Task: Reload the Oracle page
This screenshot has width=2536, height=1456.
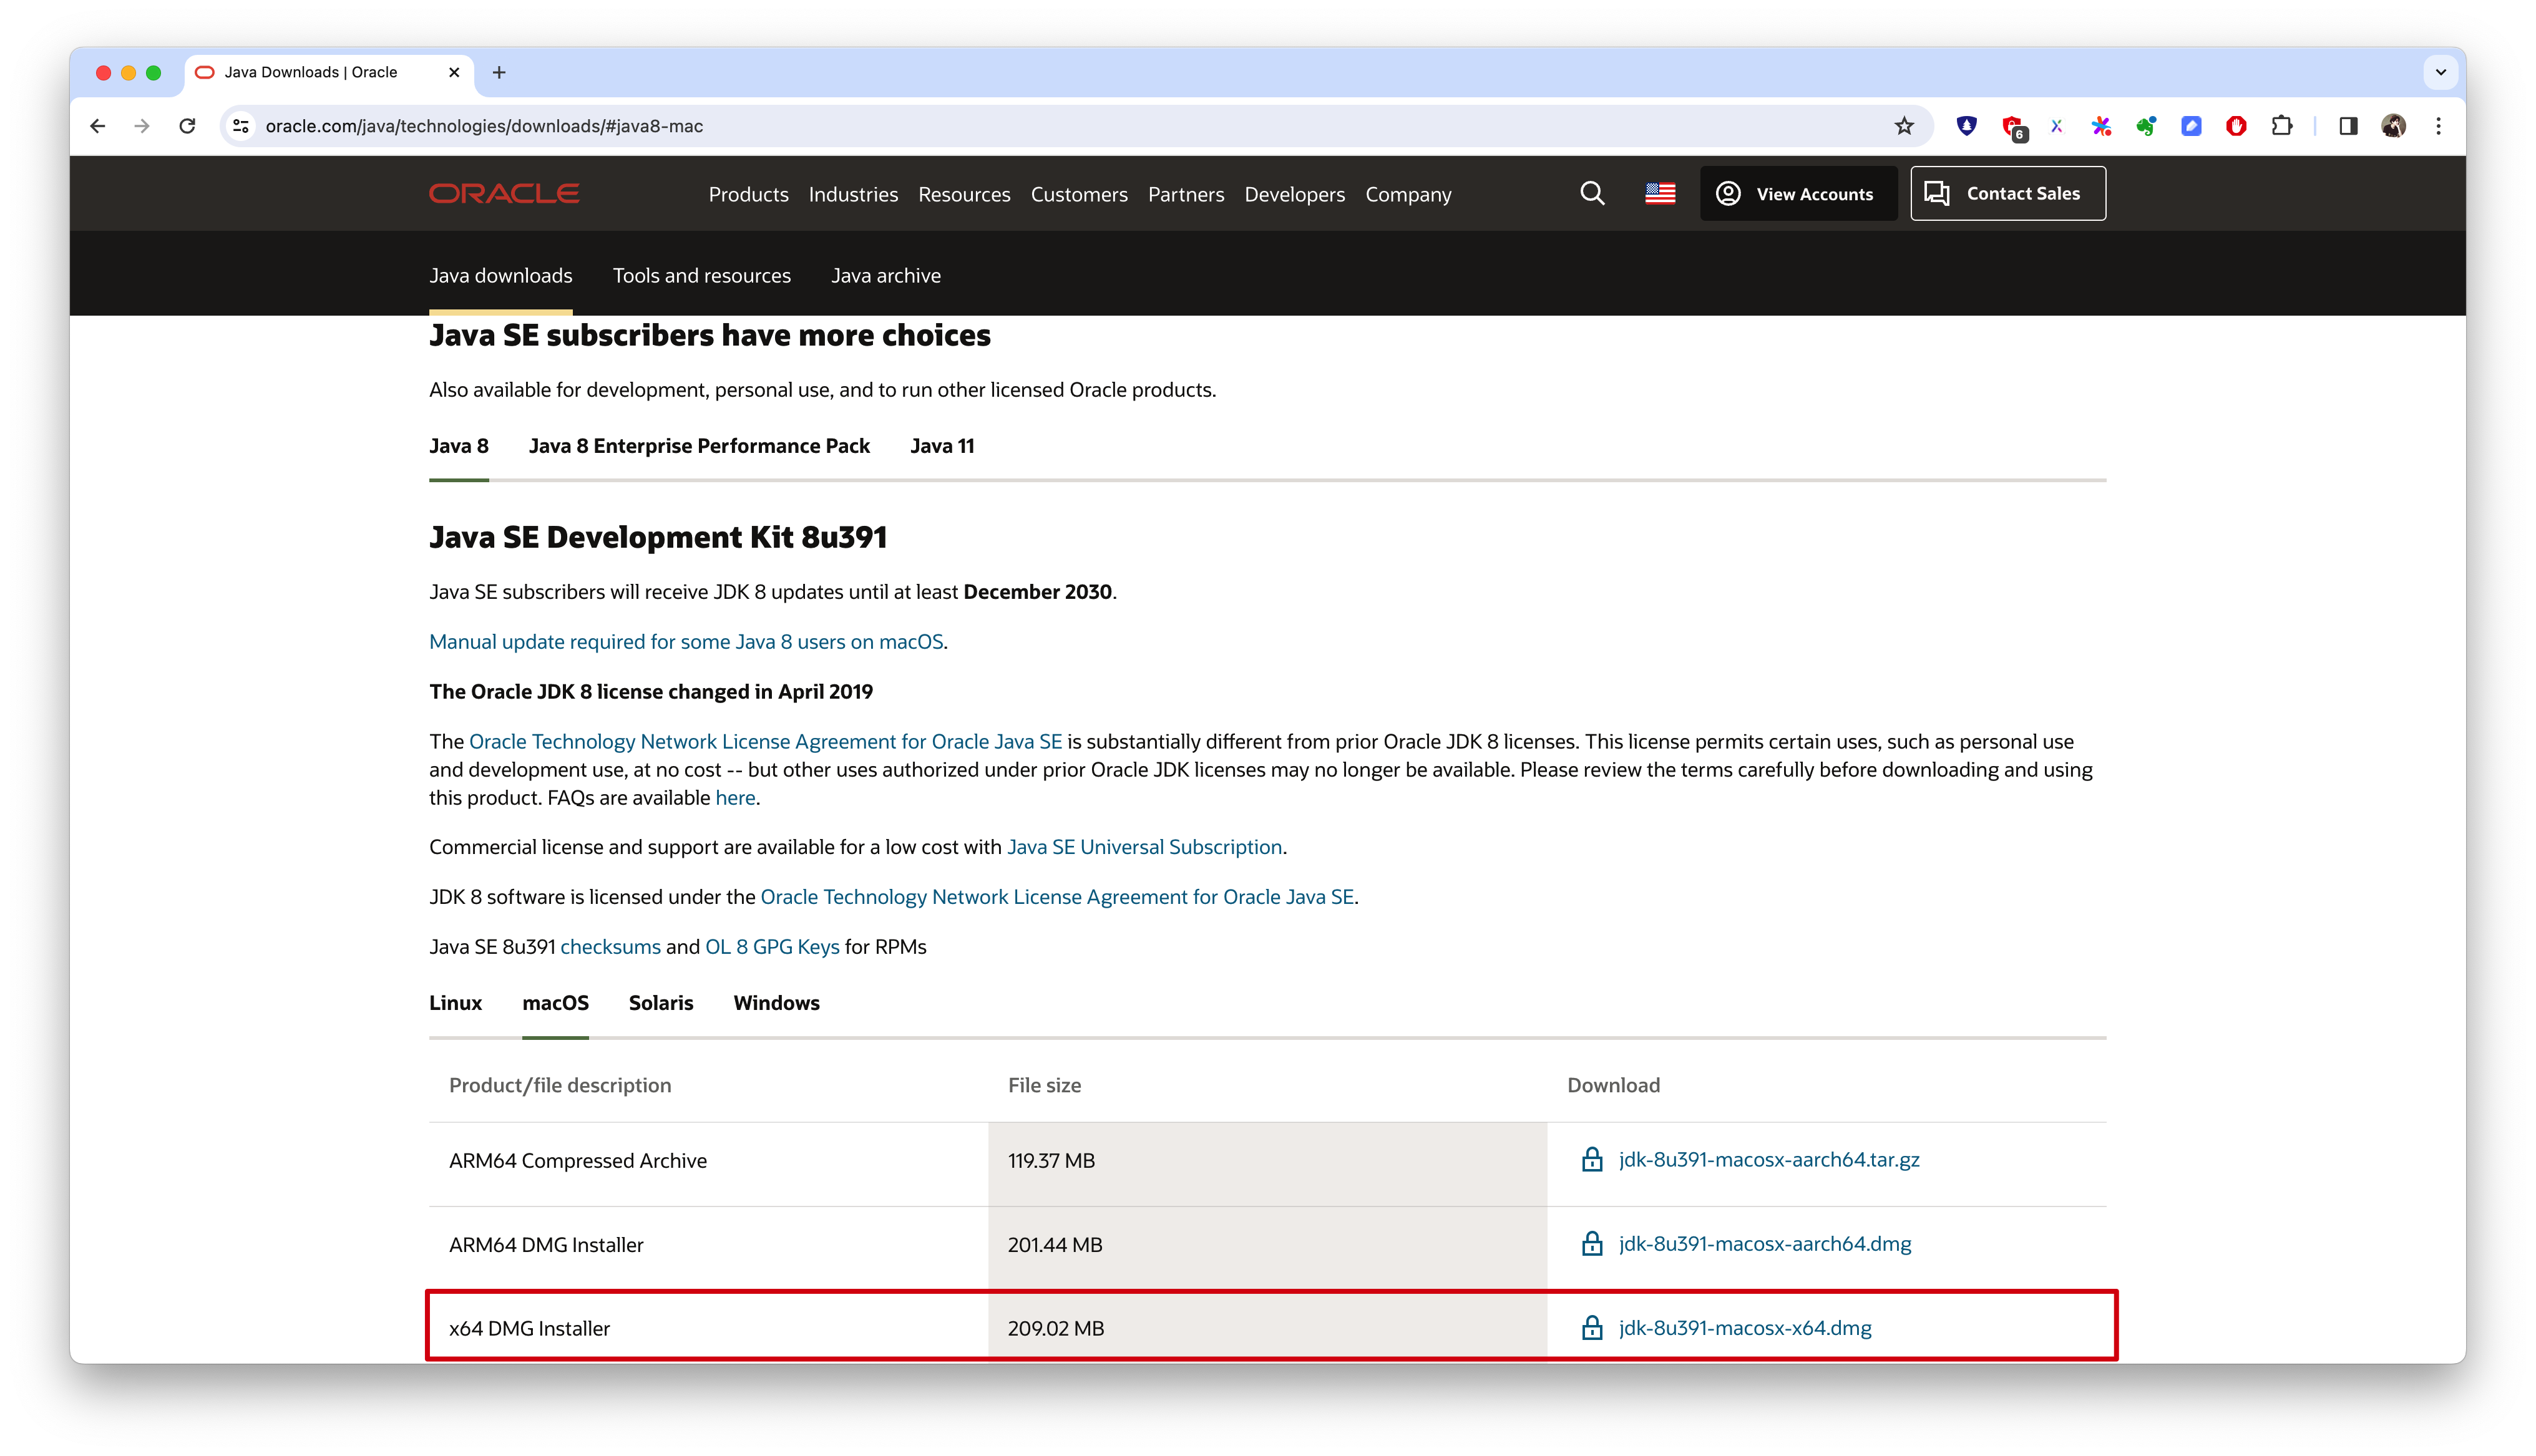Action: click(187, 126)
